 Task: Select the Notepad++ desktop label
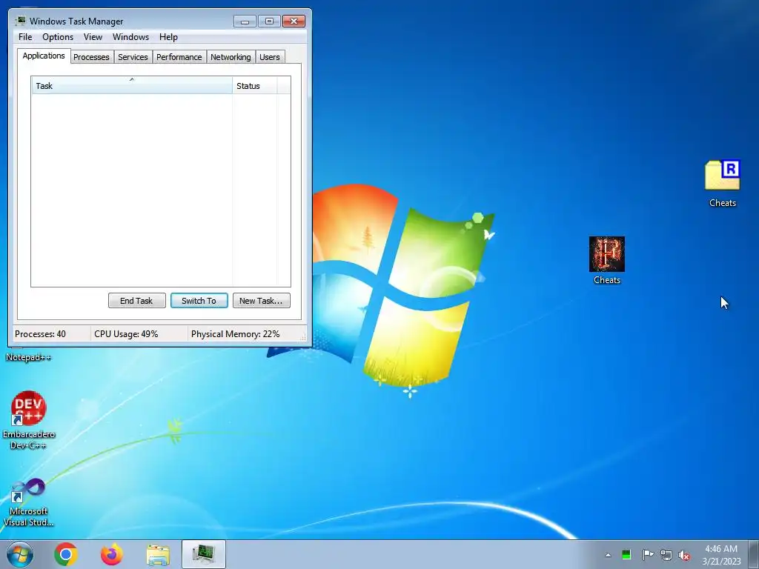click(x=28, y=357)
